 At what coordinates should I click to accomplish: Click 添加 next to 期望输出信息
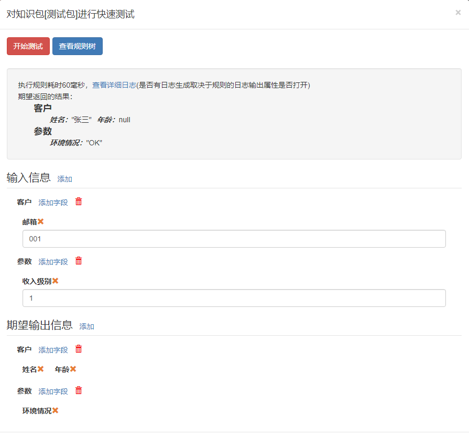87,326
